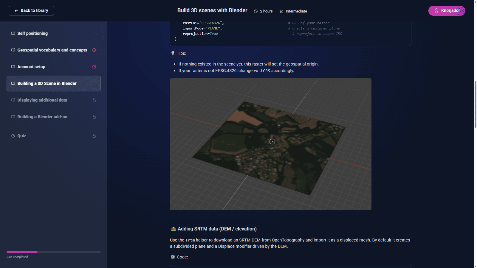477x268 pixels.
Task: Click the book icon next to Self positioning
Action: 13,33
